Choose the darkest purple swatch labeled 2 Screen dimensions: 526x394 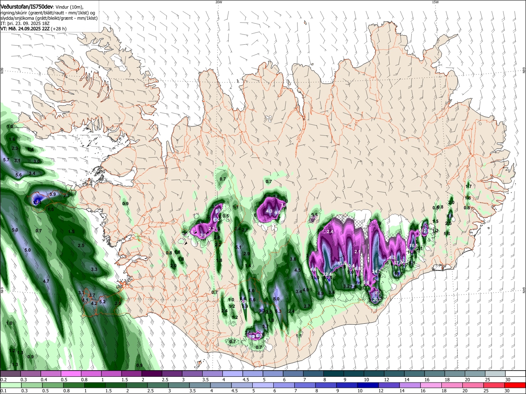152,373
